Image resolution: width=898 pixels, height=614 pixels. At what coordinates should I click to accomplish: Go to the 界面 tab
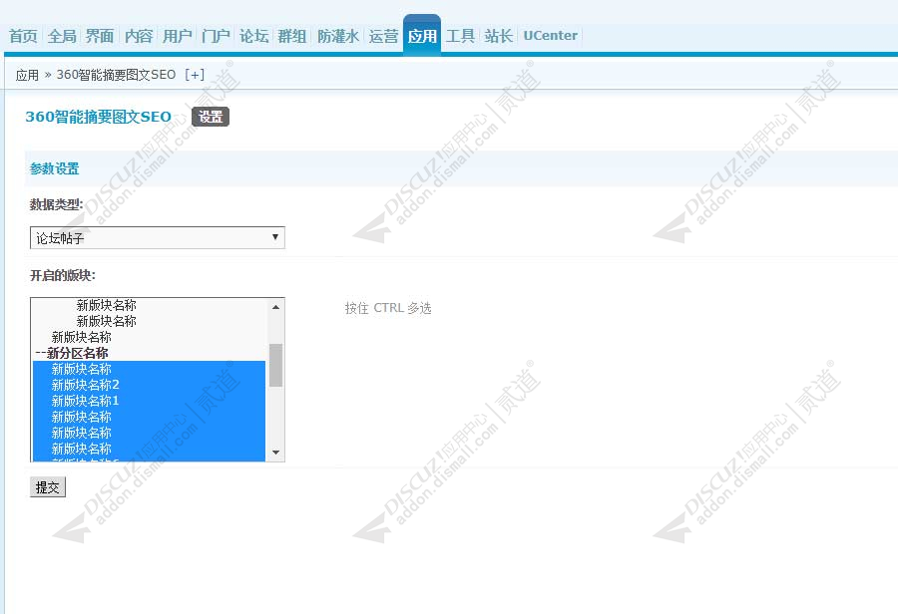pyautogui.click(x=100, y=36)
